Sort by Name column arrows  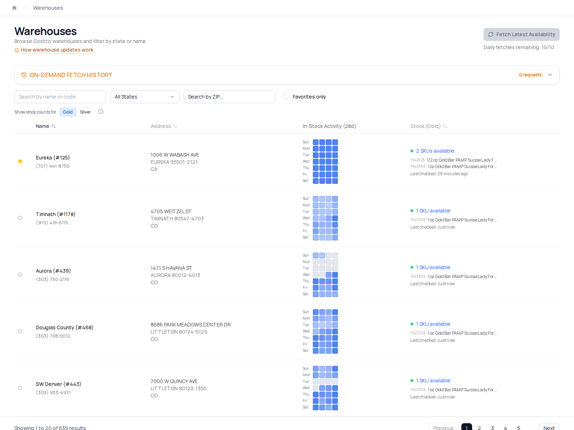(x=53, y=126)
